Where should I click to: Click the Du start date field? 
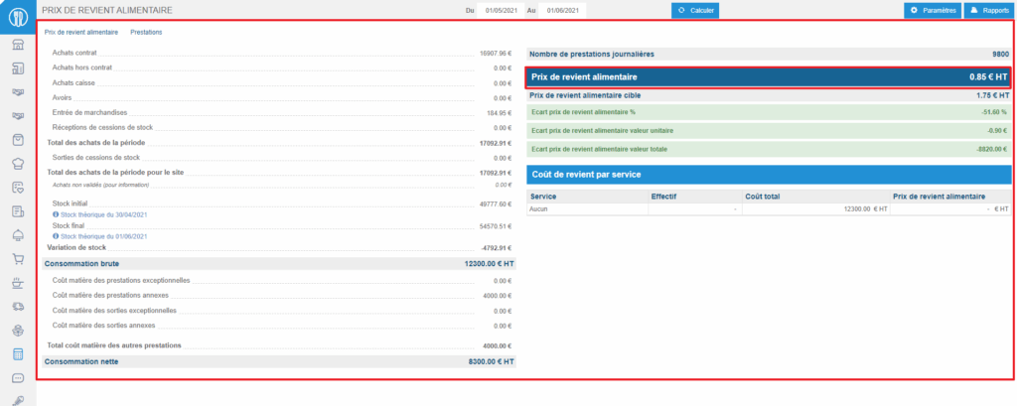coord(502,10)
